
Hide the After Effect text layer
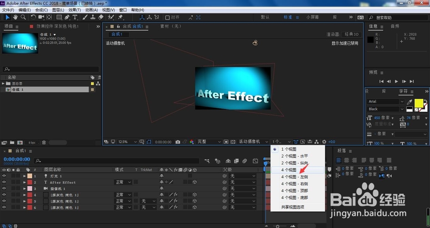(4, 182)
